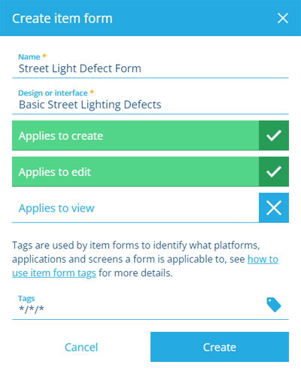Toggle off the Applies to edit label
The height and width of the screenshot is (374, 301).
tap(54, 172)
